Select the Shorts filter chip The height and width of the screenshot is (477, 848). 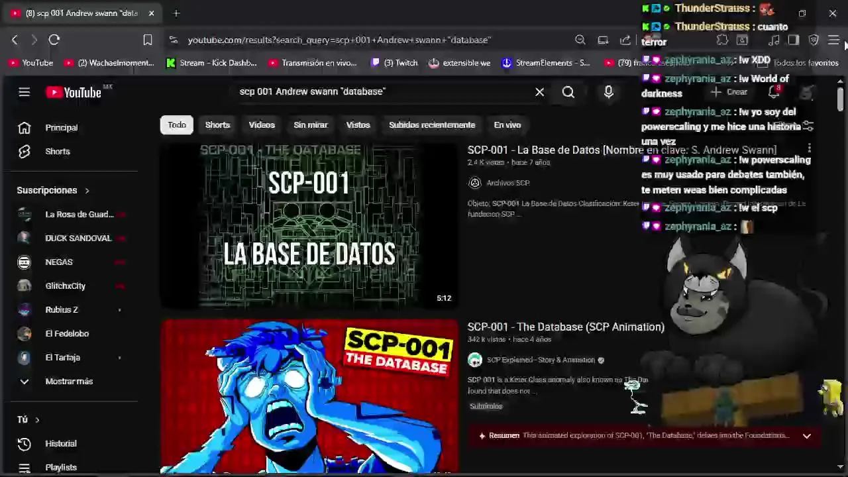click(217, 125)
